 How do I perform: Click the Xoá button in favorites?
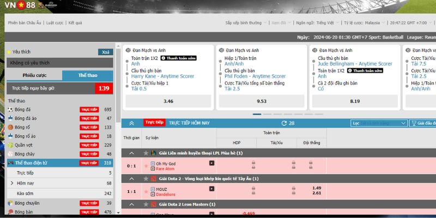tap(105, 52)
